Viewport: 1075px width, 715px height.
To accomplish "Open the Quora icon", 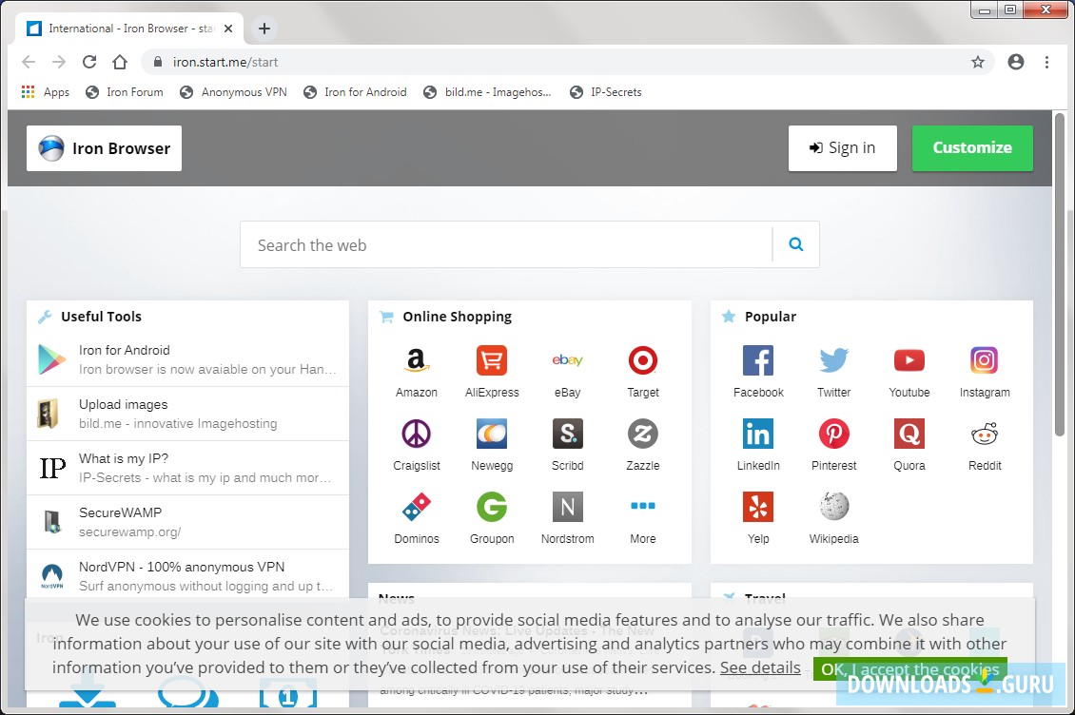I will point(909,434).
